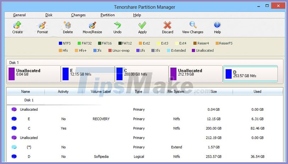The image size is (288, 164).
Task: Click the Format toolbar icon
Action: tap(43, 25)
